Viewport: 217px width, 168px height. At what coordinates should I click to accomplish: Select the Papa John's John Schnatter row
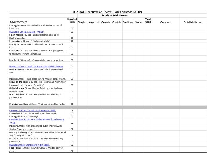pos(108,149)
